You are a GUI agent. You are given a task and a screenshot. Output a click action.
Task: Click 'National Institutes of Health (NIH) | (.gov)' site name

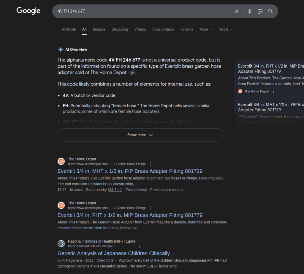(x=102, y=241)
